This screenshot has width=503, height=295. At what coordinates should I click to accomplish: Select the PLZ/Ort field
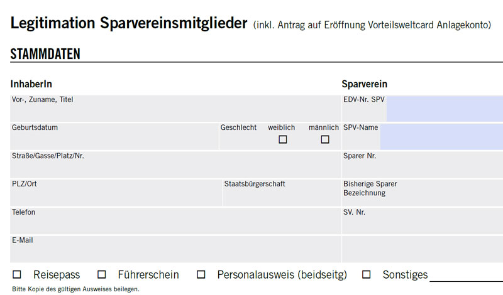(115, 195)
